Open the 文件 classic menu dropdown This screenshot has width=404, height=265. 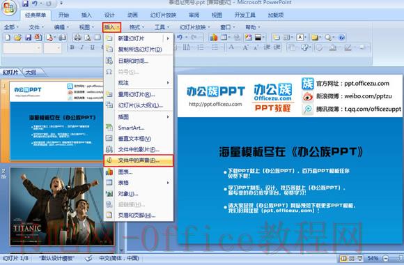tap(36, 27)
